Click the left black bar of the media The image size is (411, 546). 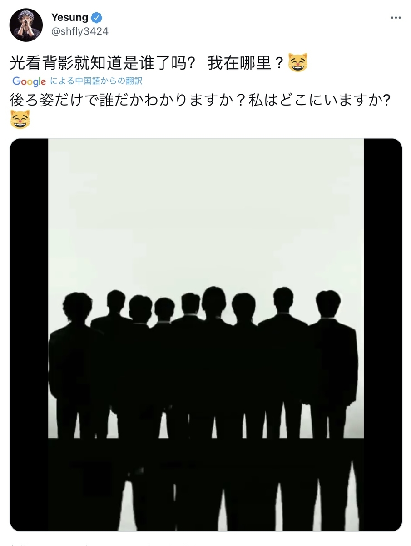coord(29,334)
